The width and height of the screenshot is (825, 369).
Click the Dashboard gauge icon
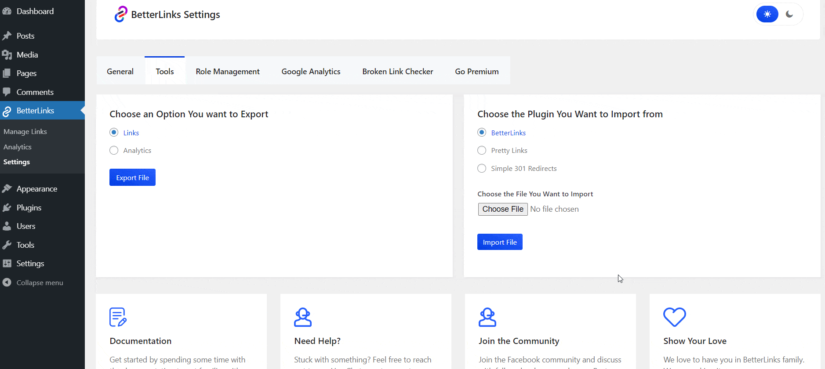[x=7, y=11]
